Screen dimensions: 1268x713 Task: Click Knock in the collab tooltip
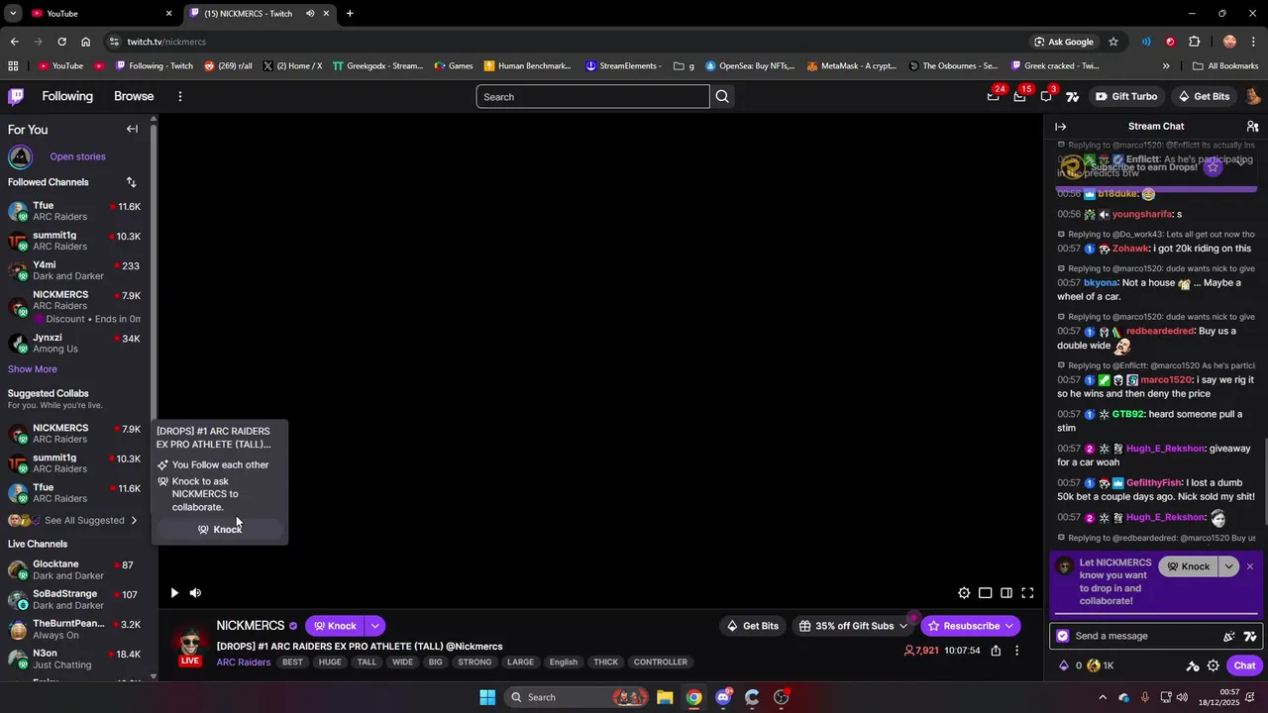(x=220, y=530)
